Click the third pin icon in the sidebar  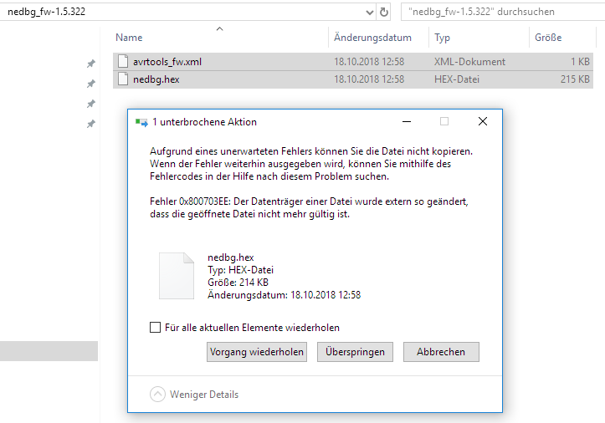click(x=90, y=104)
